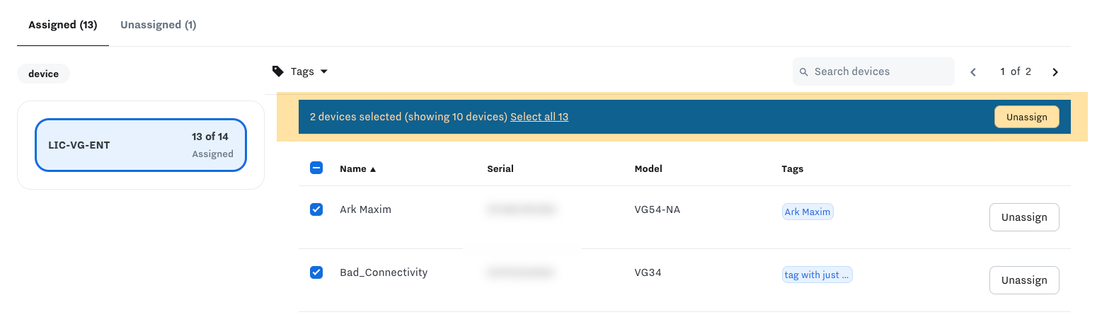Click the Select all 13 link

coord(539,117)
